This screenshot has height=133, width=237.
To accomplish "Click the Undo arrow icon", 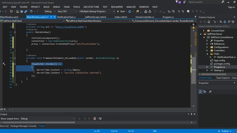I will 31,11.
